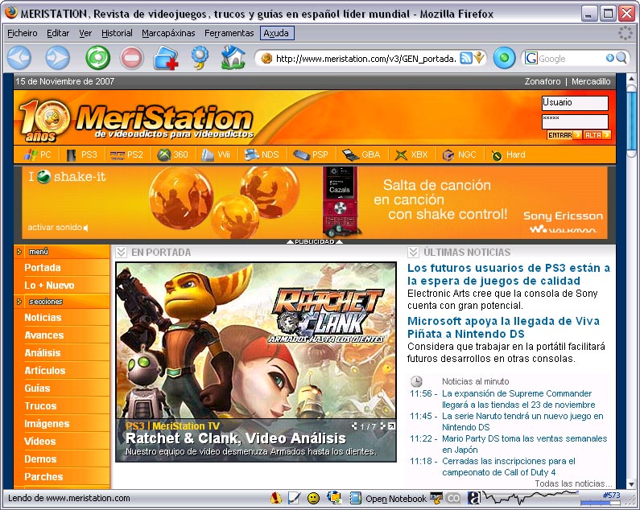Select the PS2 platform tab
The height and width of the screenshot is (510, 640).
[126, 154]
